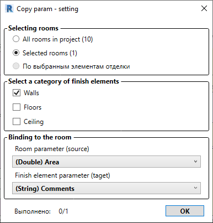Expand chevron arrow on Finish element parameter combo
The image size is (213, 223).
195,188
